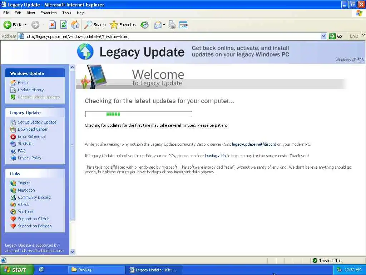The height and width of the screenshot is (275, 366).
Task: Click Privacy Policy info icon
Action: click(13, 158)
